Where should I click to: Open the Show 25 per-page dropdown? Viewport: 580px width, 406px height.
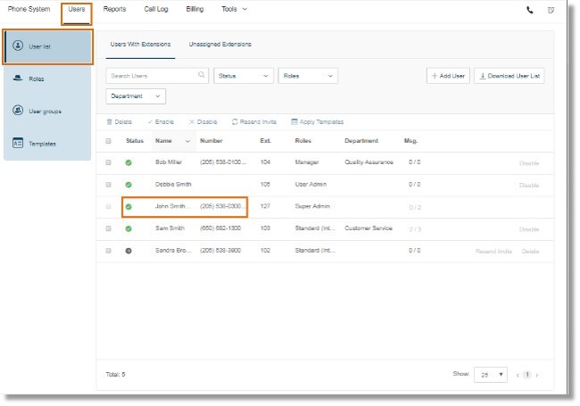(x=491, y=375)
